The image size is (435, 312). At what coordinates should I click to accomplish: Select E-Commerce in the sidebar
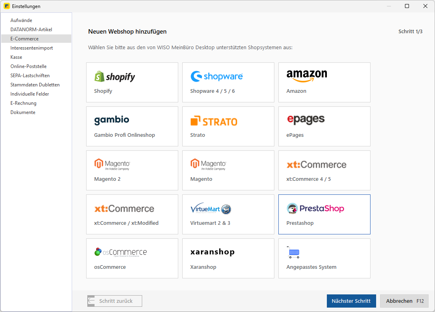(x=36, y=38)
